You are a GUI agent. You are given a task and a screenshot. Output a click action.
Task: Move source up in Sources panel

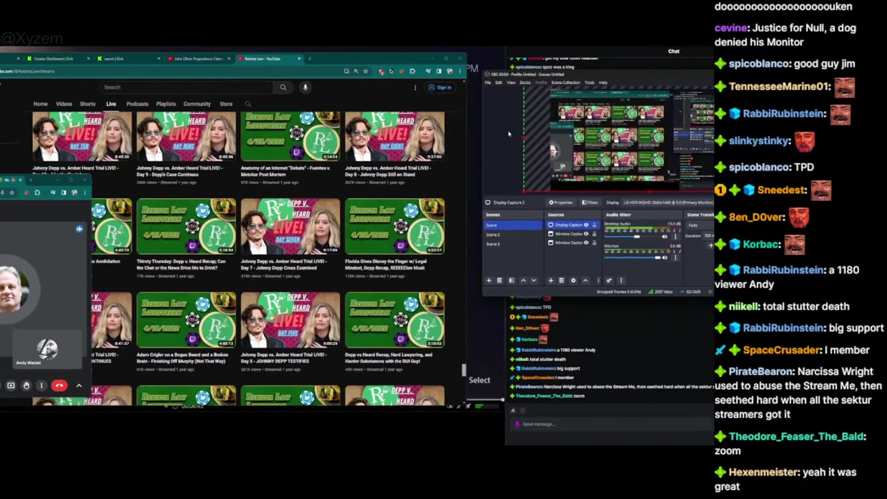586,280
